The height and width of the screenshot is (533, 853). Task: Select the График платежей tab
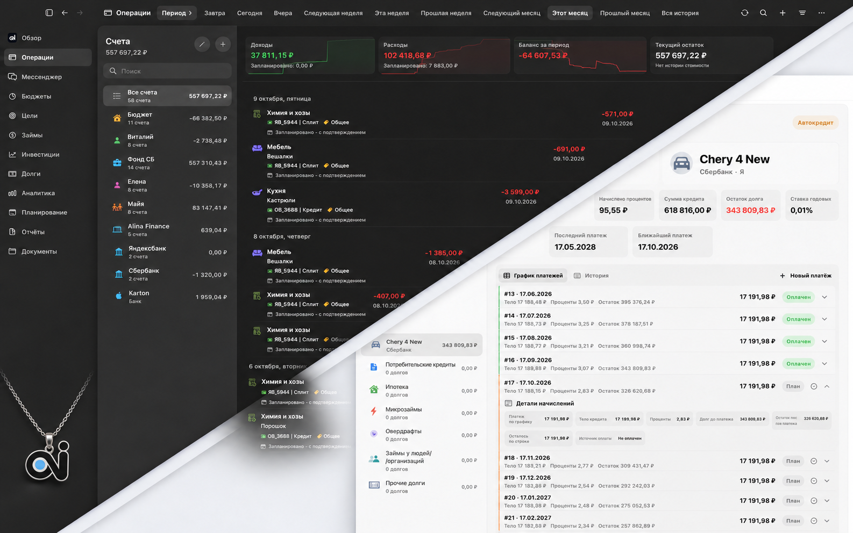[x=532, y=276]
